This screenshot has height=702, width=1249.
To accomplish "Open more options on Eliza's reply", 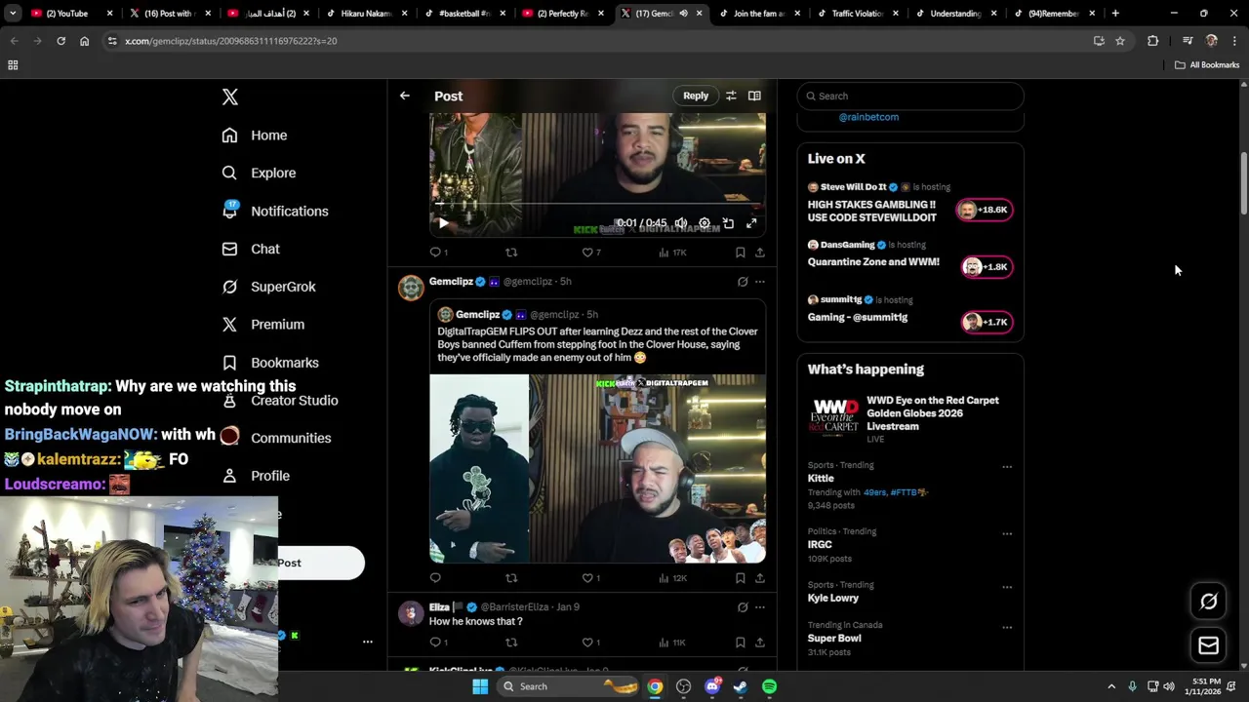I will (x=760, y=607).
